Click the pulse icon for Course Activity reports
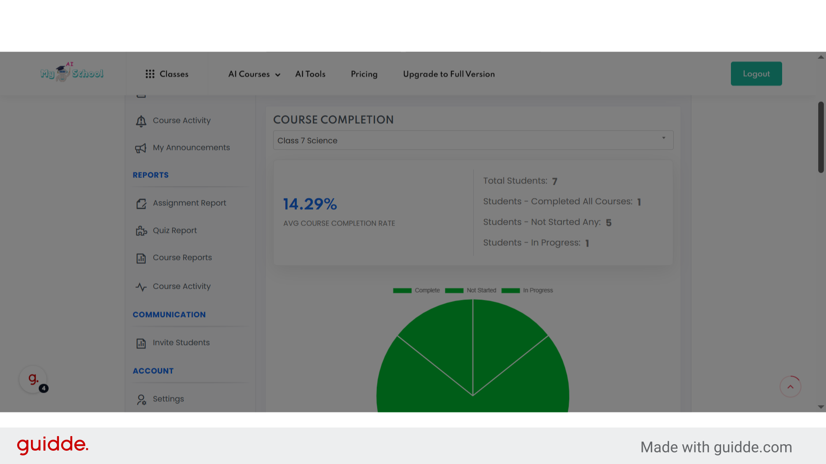826x464 pixels. tap(141, 287)
